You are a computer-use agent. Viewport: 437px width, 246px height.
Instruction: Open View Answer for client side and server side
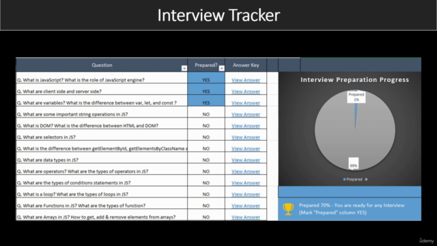246,92
